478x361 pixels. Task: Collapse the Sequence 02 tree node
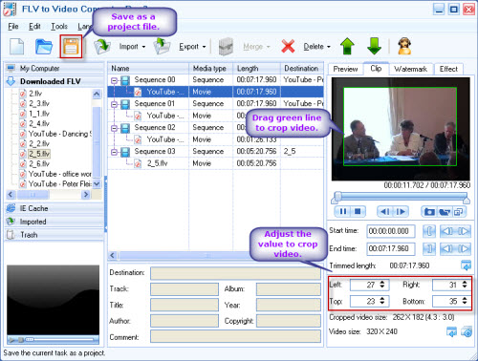(x=114, y=128)
